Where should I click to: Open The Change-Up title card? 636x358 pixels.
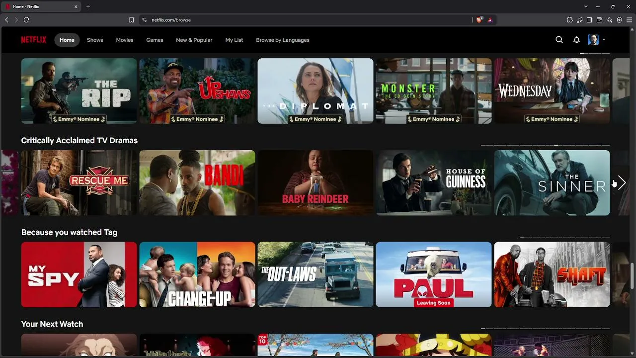coord(197,274)
